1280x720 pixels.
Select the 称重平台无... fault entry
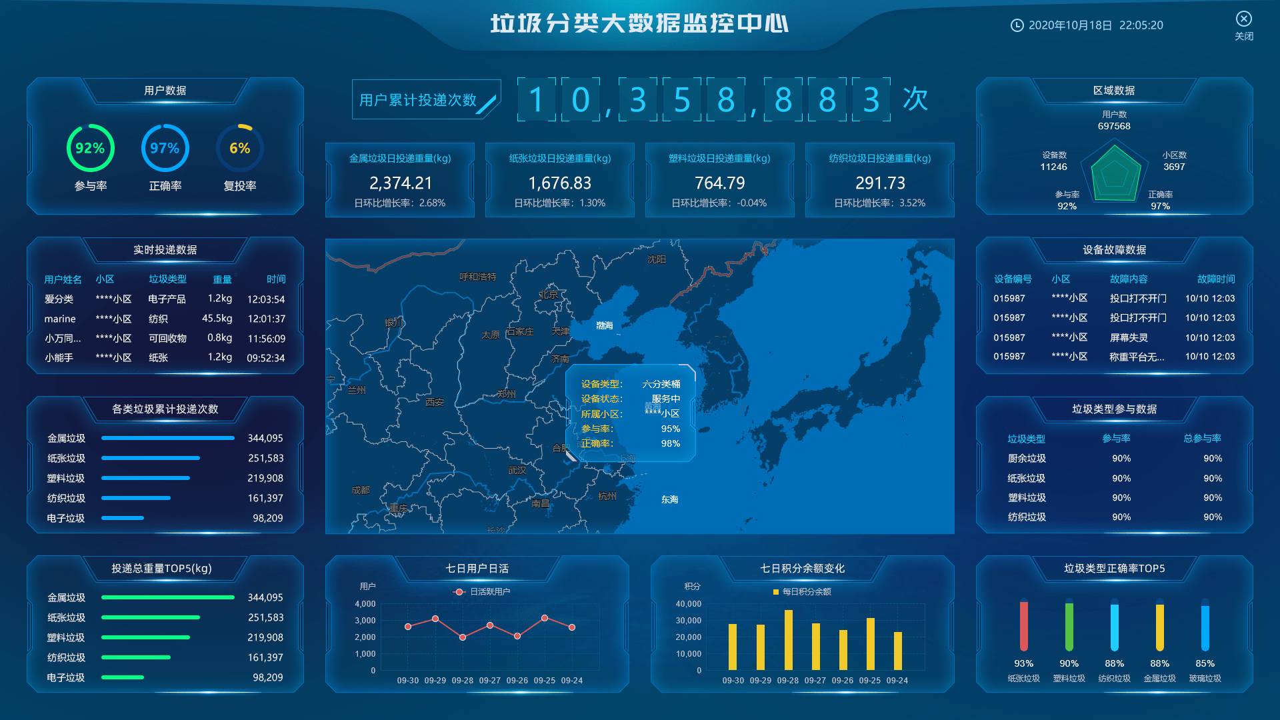tap(1115, 357)
